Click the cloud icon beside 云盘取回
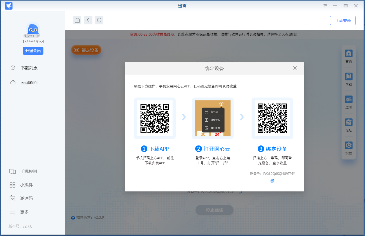This screenshot has width=365, height=236. [x=13, y=82]
